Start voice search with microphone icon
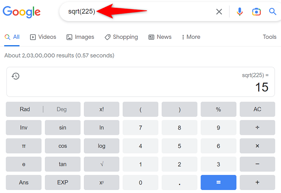The width and height of the screenshot is (281, 193). coord(240,12)
